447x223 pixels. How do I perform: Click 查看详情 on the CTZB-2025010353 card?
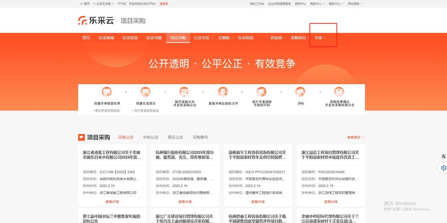click(185, 202)
